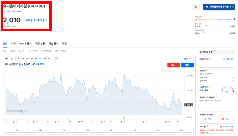Open the 일반 tab

(5, 43)
